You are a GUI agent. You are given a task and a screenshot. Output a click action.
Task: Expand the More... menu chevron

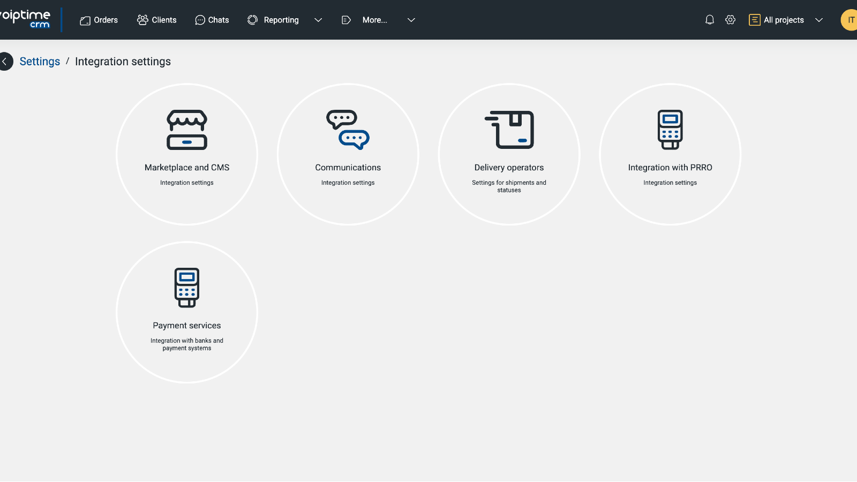coord(411,20)
